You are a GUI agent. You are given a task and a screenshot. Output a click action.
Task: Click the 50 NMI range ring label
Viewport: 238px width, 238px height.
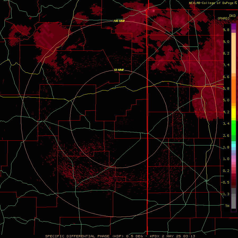119,70
